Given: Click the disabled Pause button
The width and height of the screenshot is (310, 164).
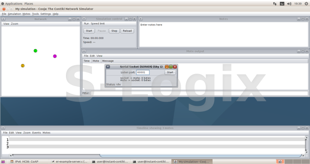Looking at the screenshot, I should (102, 31).
